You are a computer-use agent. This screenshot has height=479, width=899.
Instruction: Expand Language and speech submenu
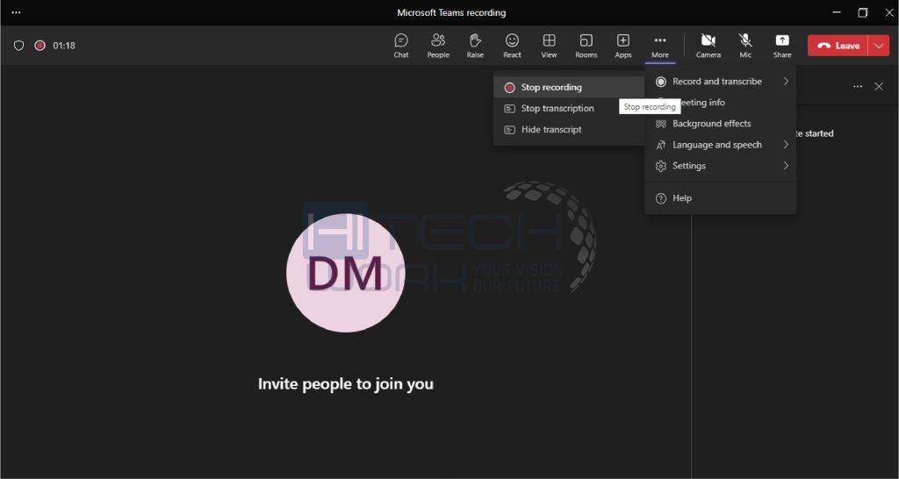point(720,145)
